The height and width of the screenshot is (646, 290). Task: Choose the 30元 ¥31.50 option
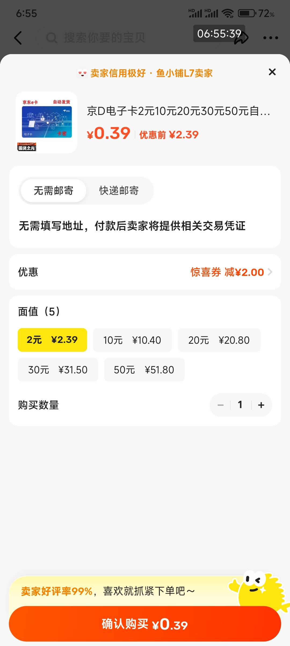58,370
